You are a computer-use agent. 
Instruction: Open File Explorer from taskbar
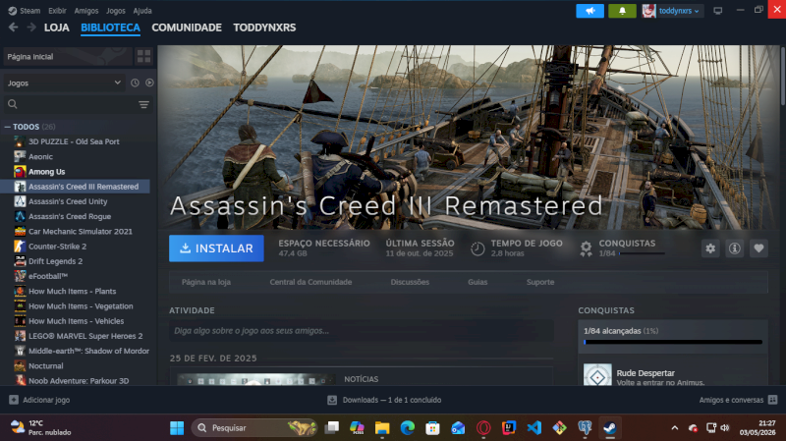pos(382,428)
